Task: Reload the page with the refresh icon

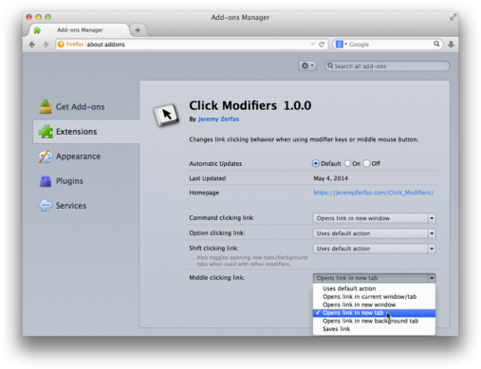Action: click(x=322, y=45)
